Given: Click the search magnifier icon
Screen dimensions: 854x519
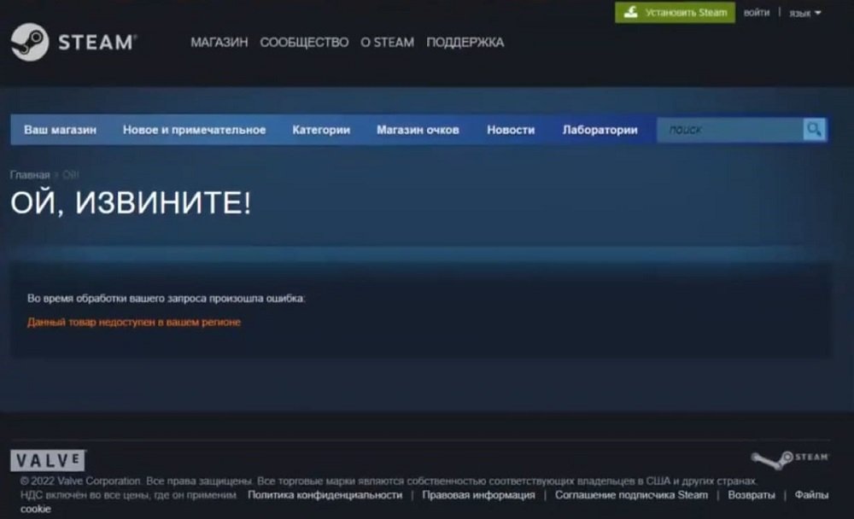Looking at the screenshot, I should [815, 130].
